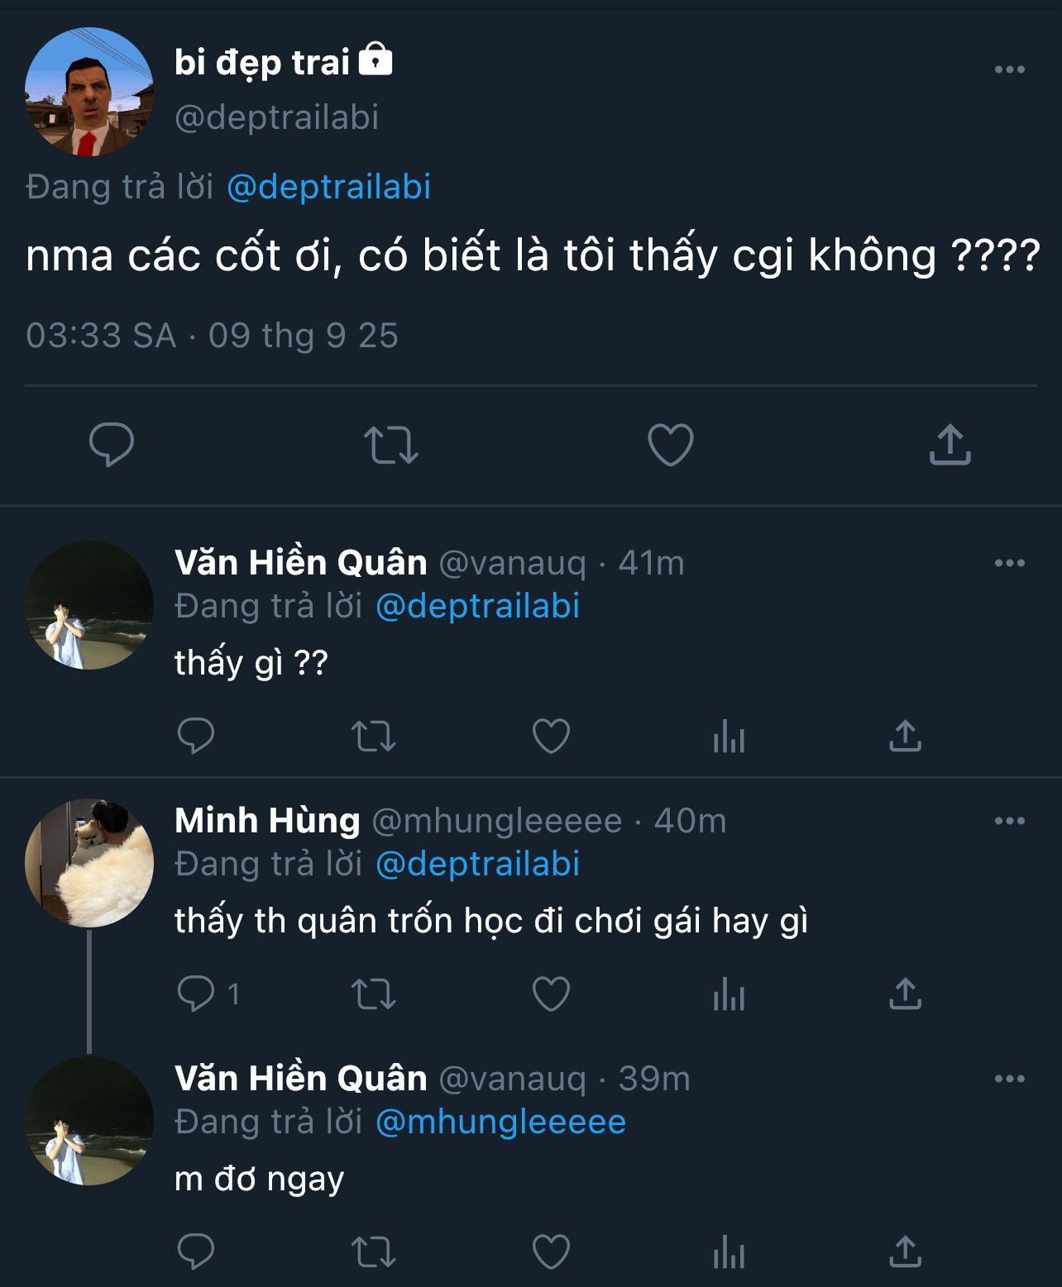View analytics for 'thấy gì ??' reply
Viewport: 1062px width, 1287px height.
coord(729,736)
